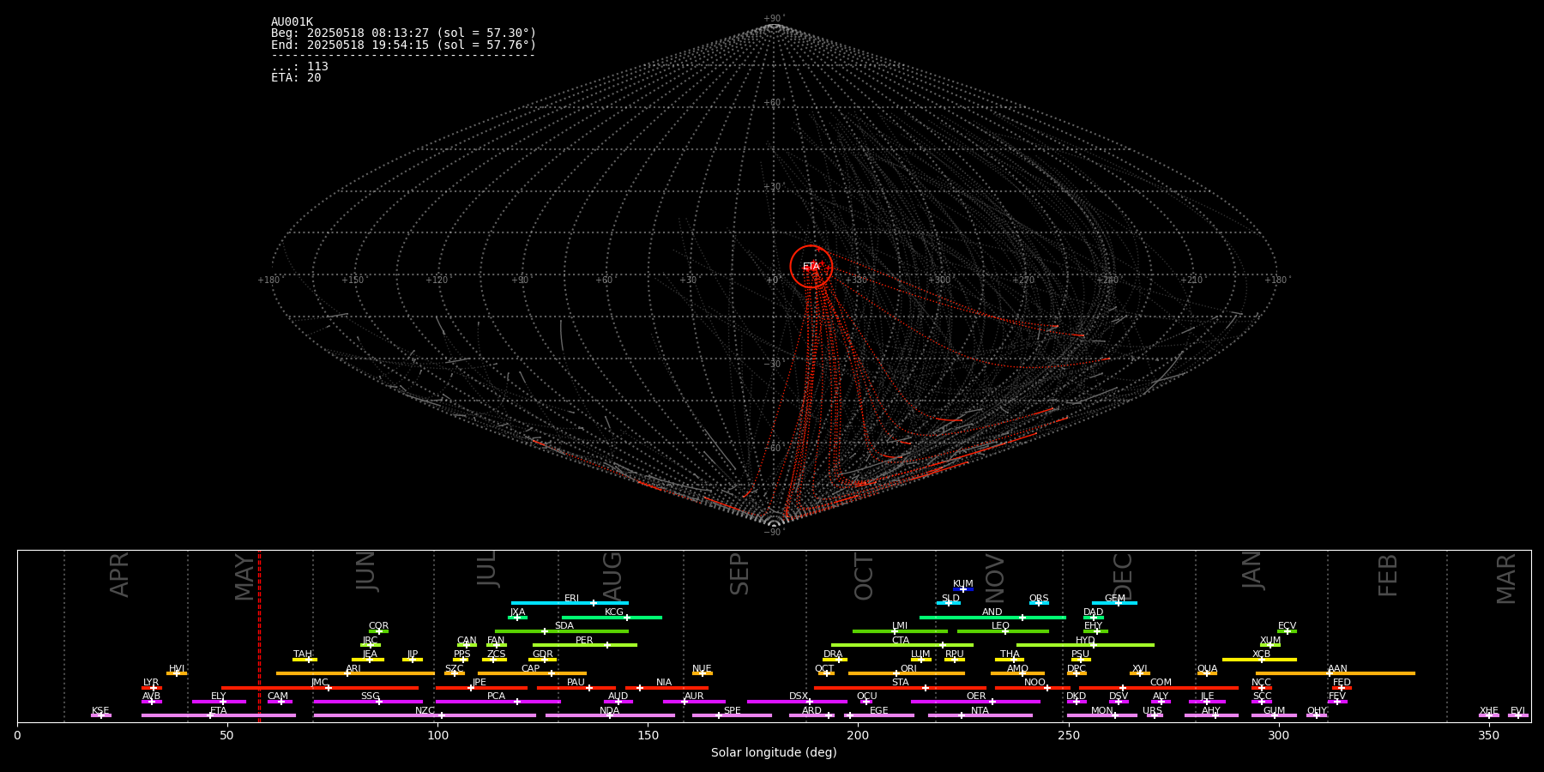Screen dimensions: 1544x772
Task: Select the red dashed current solar longitude line
Action: pos(259,636)
